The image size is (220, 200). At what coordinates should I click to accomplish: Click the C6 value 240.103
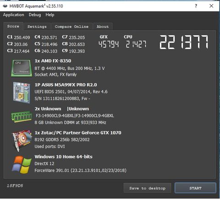point(49,51)
